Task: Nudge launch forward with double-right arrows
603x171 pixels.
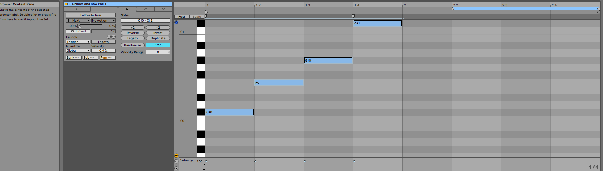Action: (113, 37)
